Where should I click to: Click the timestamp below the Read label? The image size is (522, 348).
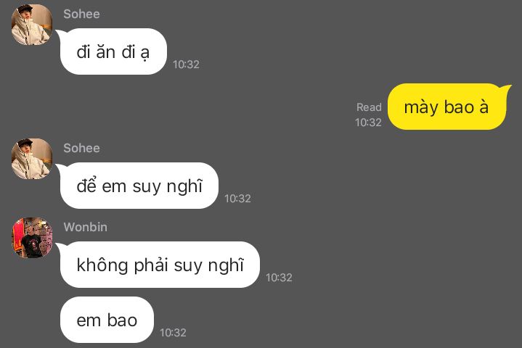tap(368, 123)
